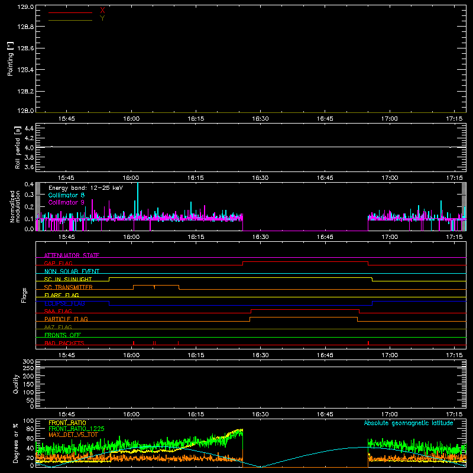Click the blue ECLIPSE_FLAG label
This screenshot has width=473, height=473.
pyautogui.click(x=64, y=303)
